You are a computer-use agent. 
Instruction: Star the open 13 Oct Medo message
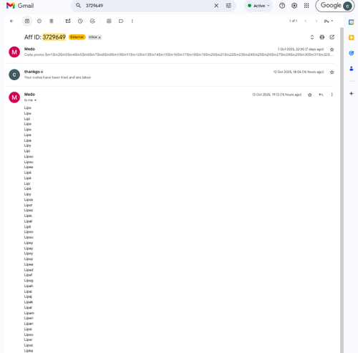pos(310,95)
